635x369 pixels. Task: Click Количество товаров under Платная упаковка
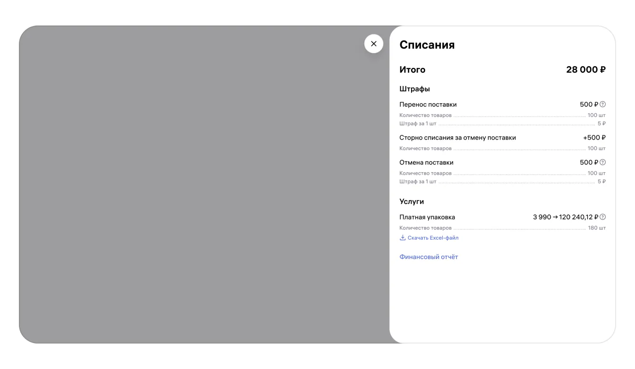tap(426, 228)
